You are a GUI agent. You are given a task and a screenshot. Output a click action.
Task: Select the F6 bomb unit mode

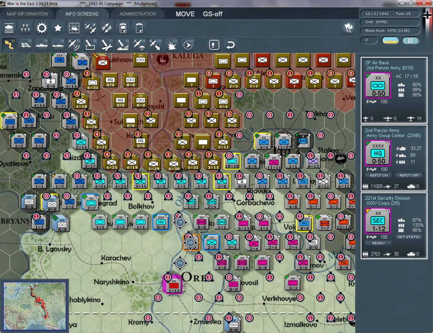pos(90,44)
